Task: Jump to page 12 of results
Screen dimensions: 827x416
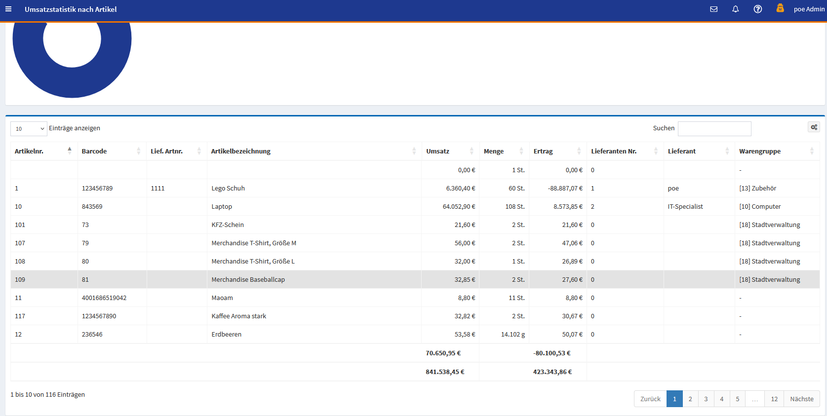Action: pyautogui.click(x=774, y=399)
